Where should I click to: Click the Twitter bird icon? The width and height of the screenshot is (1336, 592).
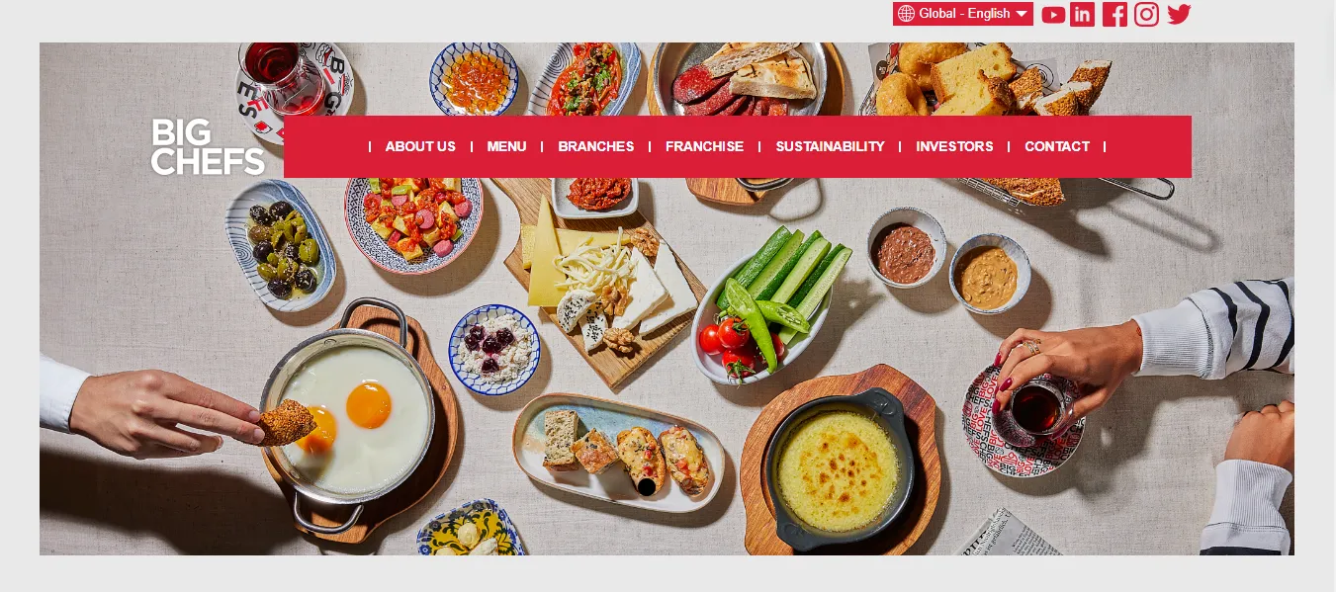coord(1179,15)
